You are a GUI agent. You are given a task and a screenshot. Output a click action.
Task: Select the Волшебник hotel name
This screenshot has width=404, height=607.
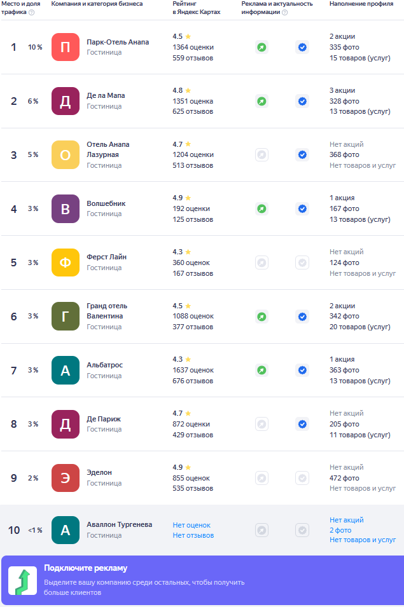(x=106, y=203)
